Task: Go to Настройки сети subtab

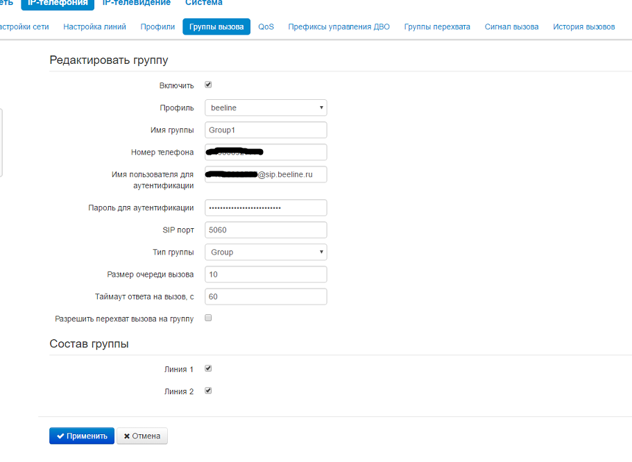Action: (x=24, y=26)
